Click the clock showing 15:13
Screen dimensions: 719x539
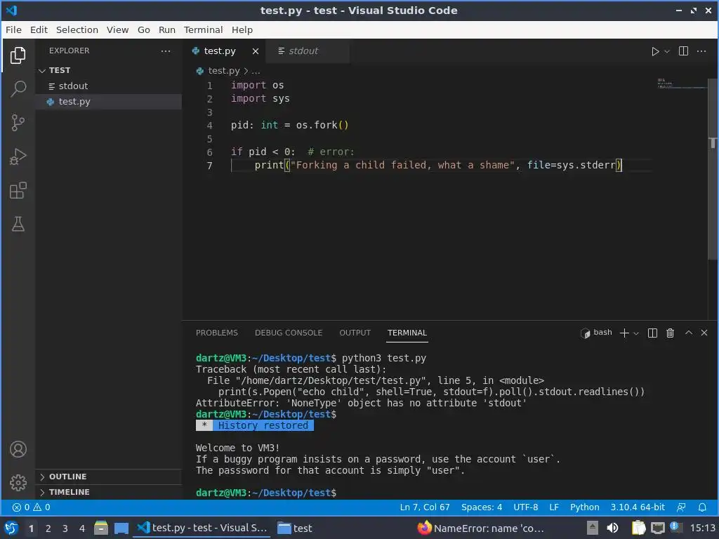703,528
